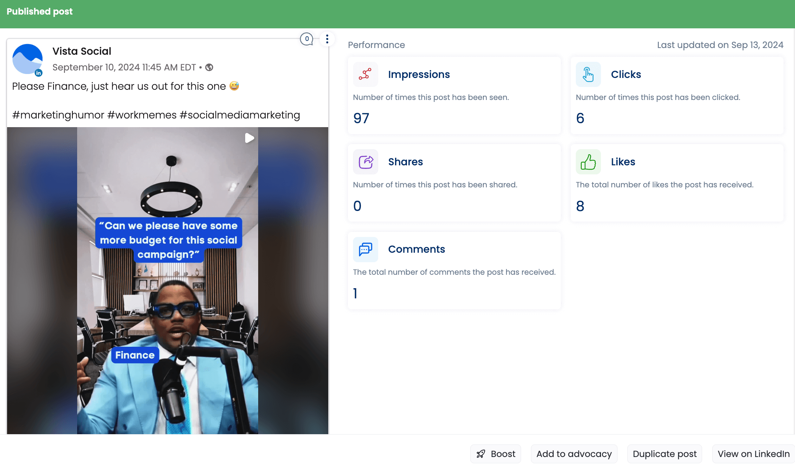Click the Vista Social profile name
Viewport: 795px width, 470px height.
pos(81,51)
